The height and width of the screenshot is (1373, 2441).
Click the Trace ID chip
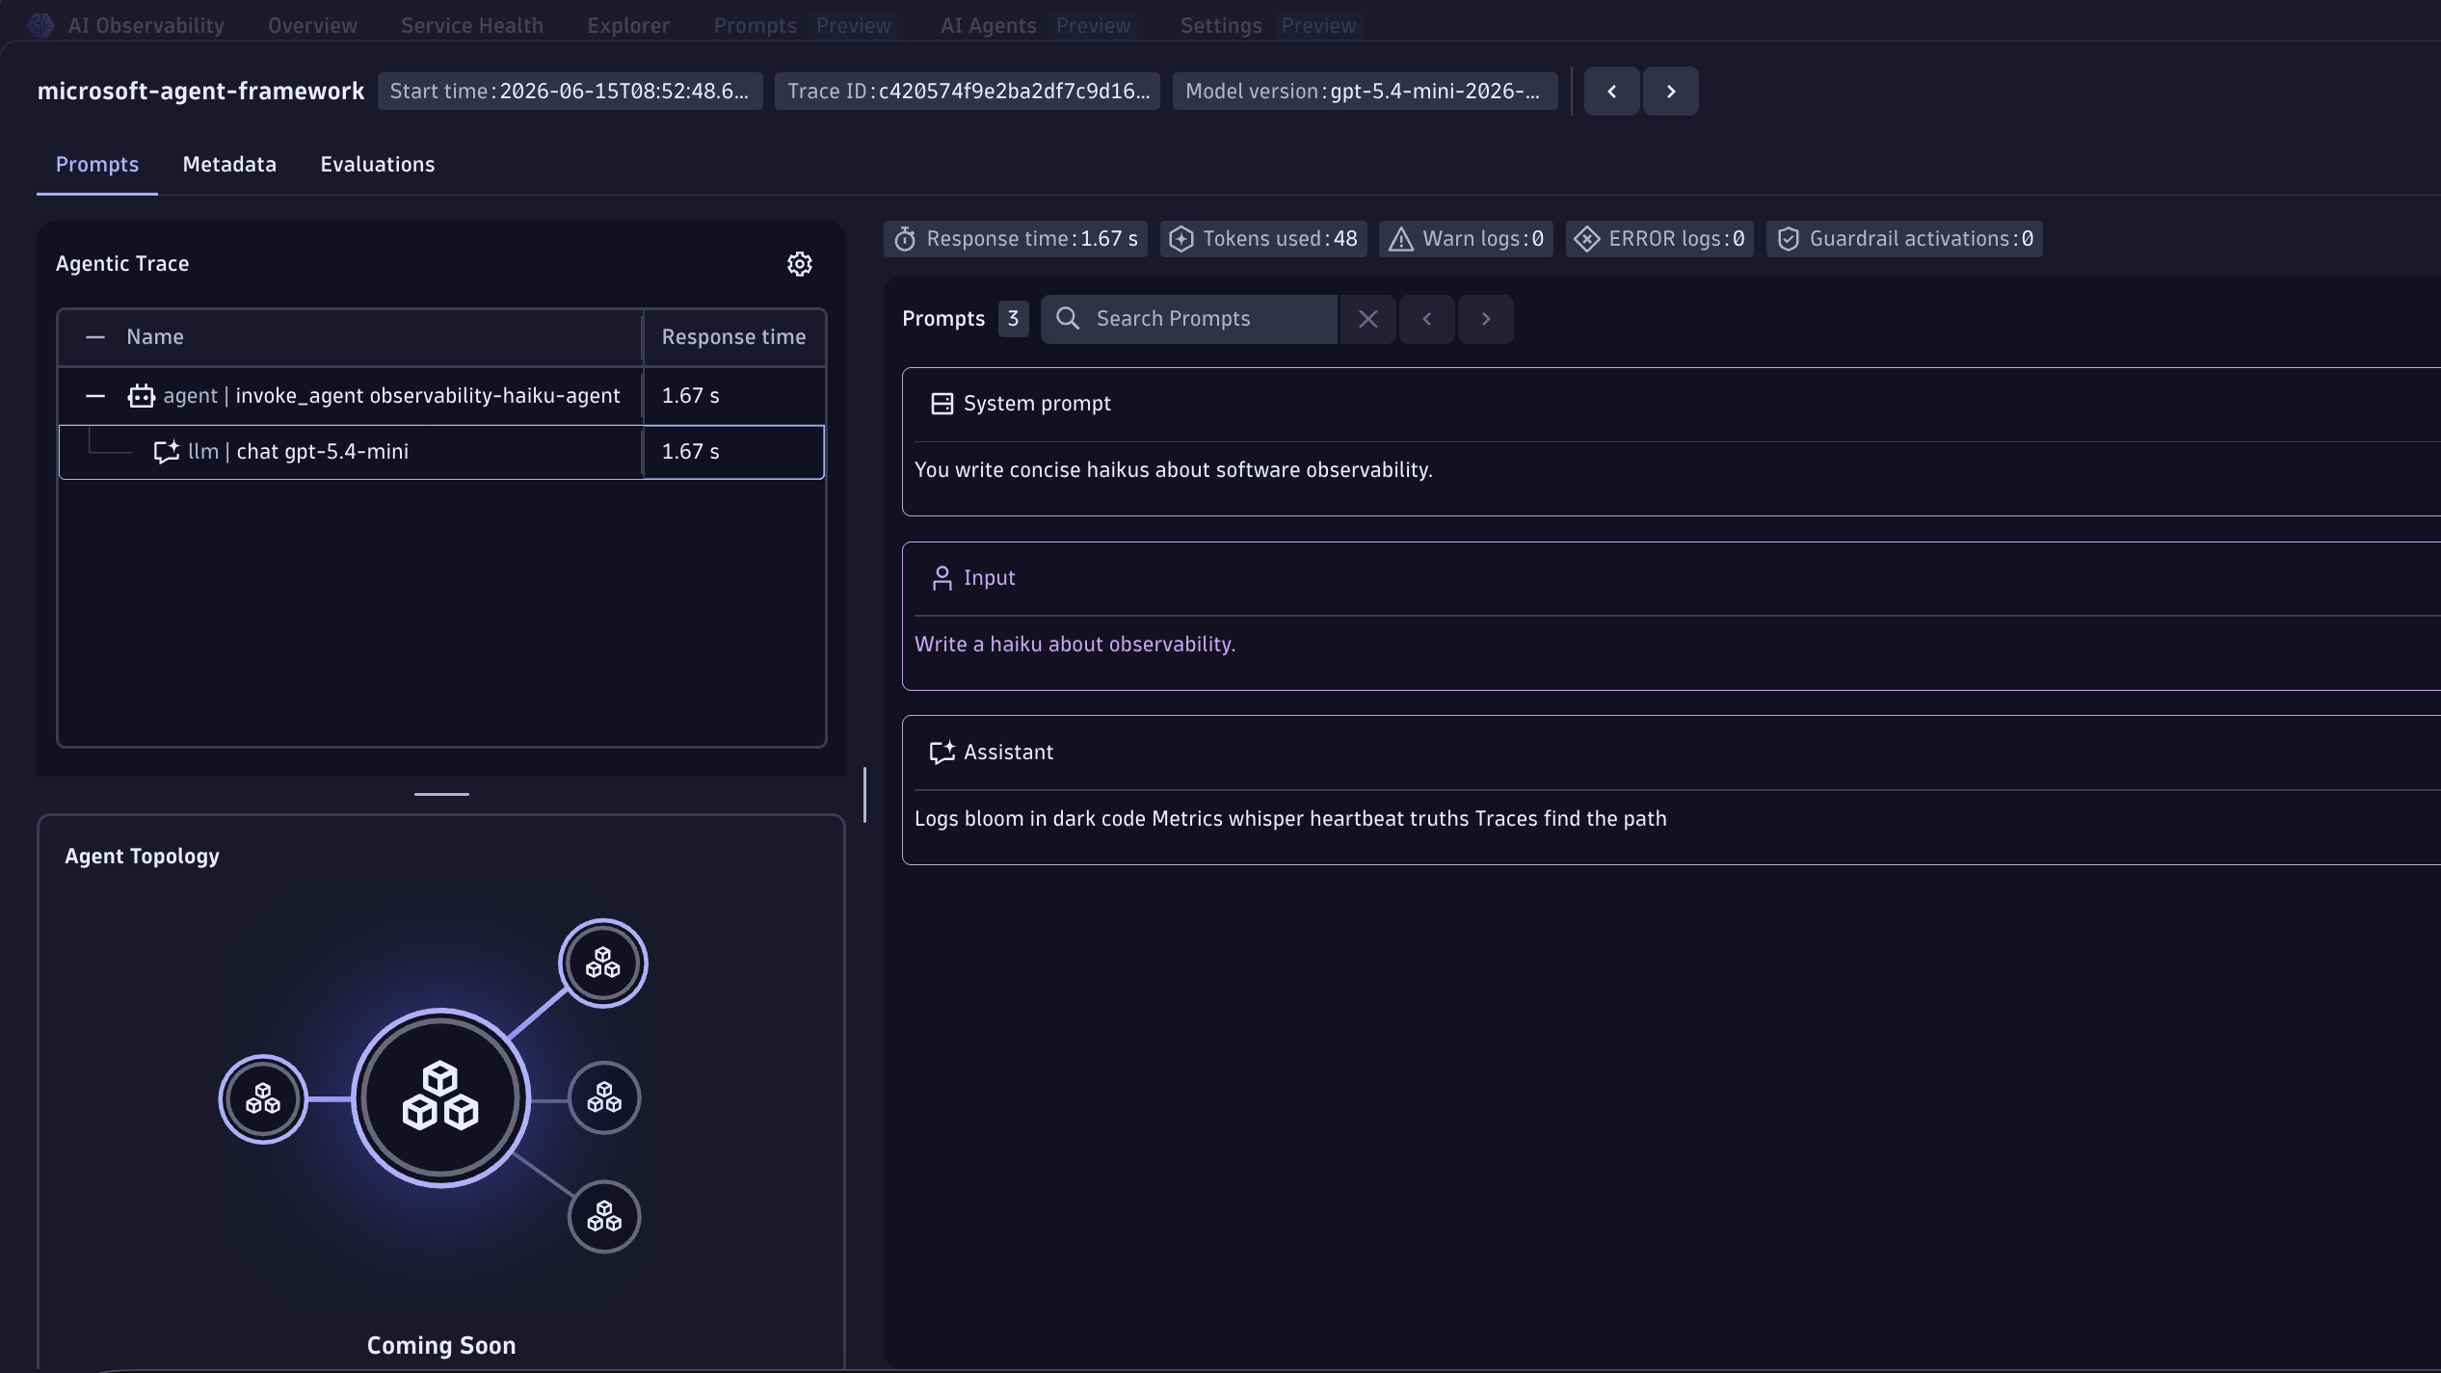[968, 92]
